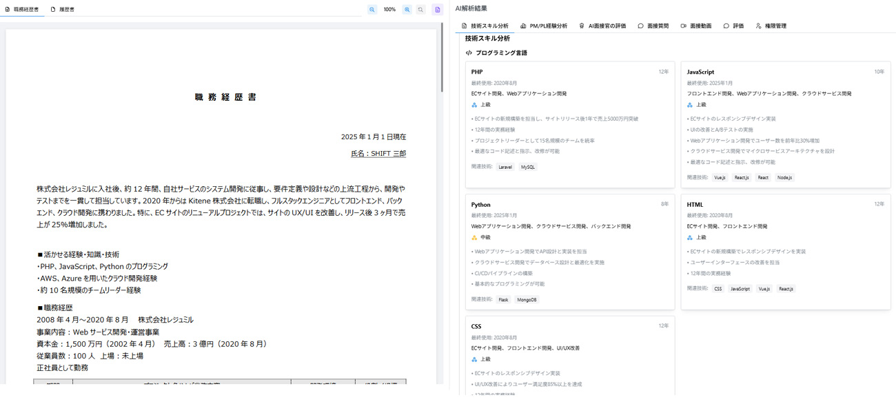
Task: Zoom out the resume document
Action: [372, 10]
